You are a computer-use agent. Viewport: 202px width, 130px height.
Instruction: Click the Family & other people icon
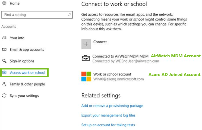coord(4,84)
